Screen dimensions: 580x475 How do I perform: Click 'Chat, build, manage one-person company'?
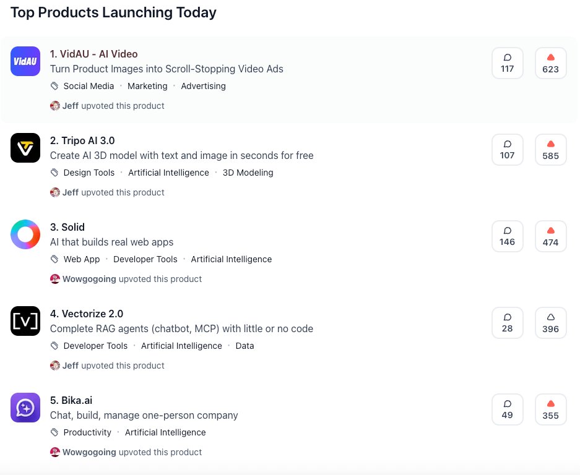tap(144, 415)
